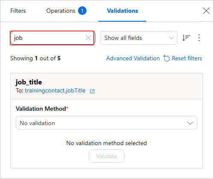Click the 'Validation Method' label
The width and height of the screenshot is (214, 179).
point(41,109)
